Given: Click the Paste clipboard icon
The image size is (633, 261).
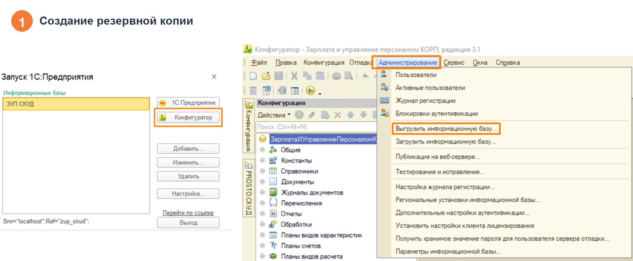Looking at the screenshot, I should pyautogui.click(x=320, y=76).
